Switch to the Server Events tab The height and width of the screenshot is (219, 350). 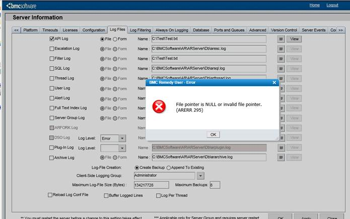point(314,30)
